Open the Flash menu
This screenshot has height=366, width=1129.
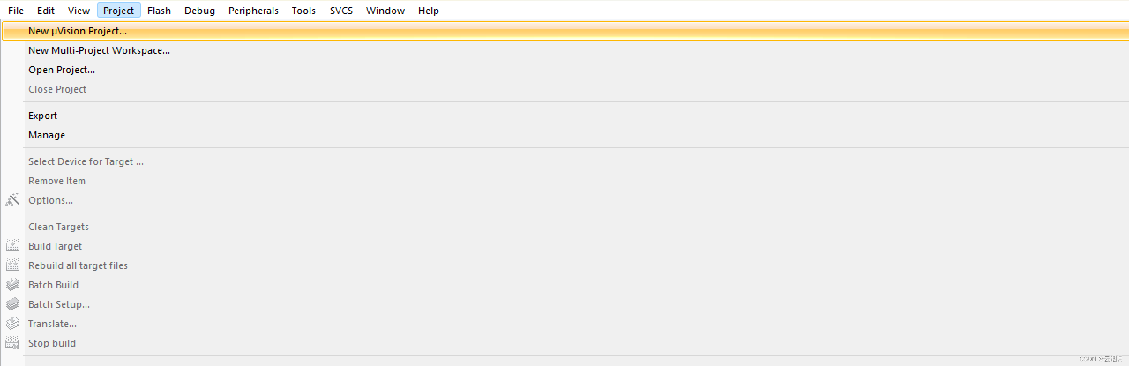159,11
